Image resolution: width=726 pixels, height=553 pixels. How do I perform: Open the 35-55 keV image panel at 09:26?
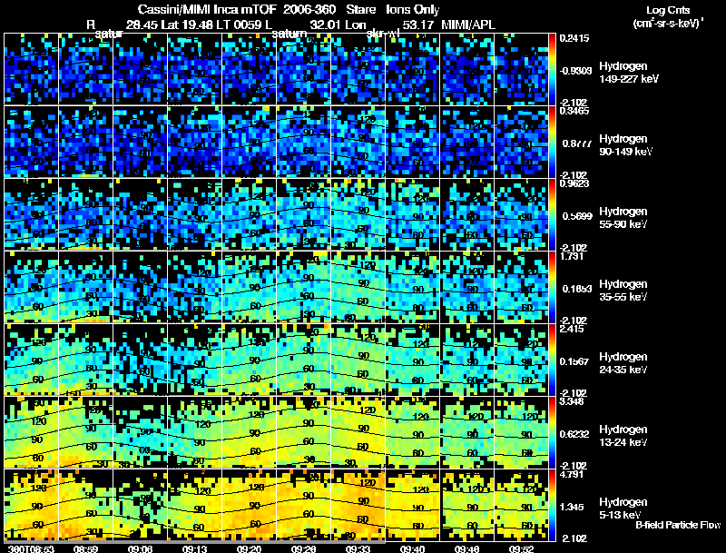pyautogui.click(x=304, y=287)
